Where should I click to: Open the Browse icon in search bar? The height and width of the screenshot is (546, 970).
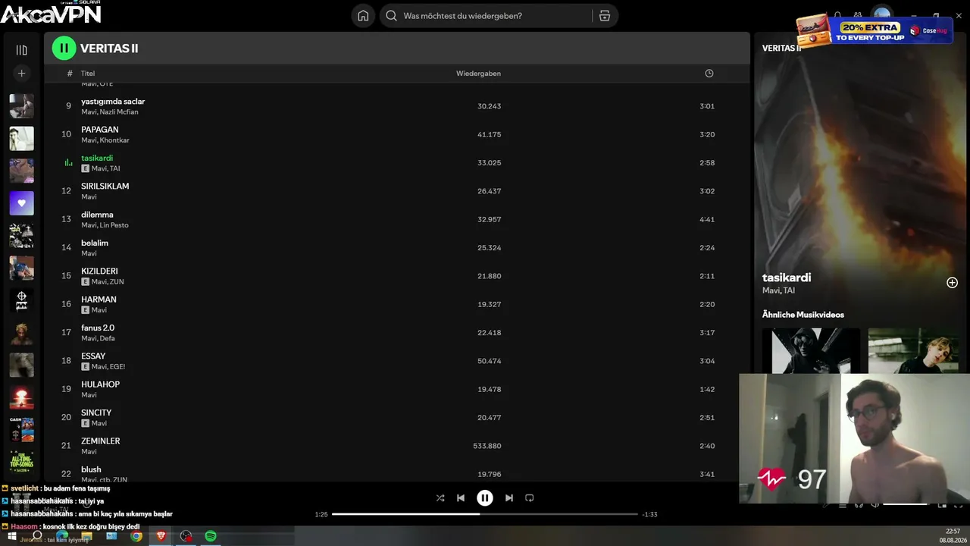(x=604, y=16)
